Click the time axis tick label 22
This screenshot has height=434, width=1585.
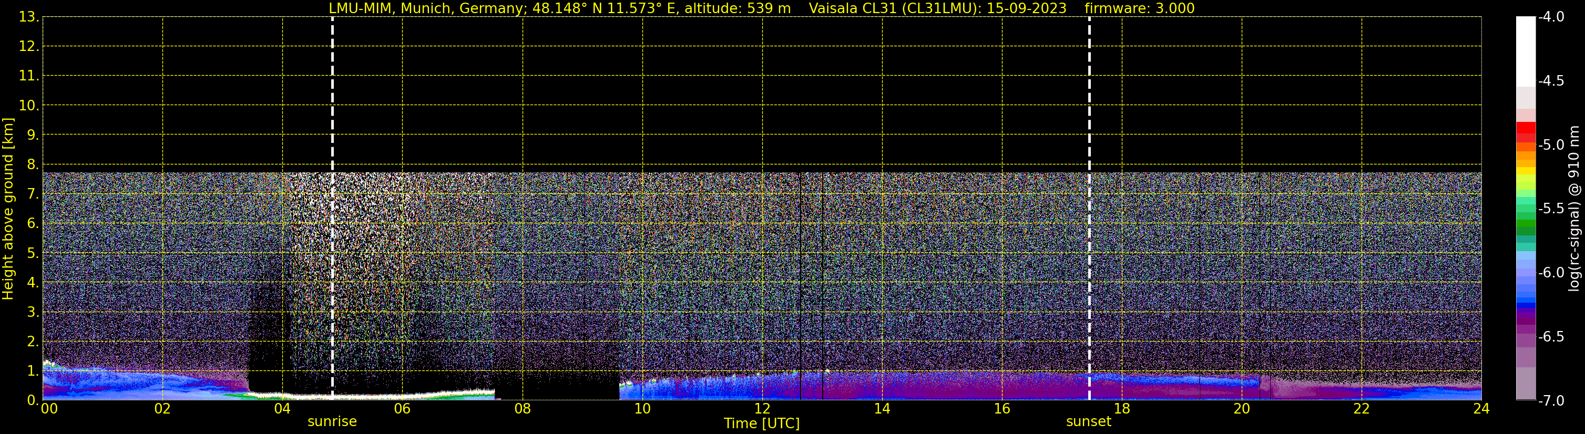pos(1362,409)
